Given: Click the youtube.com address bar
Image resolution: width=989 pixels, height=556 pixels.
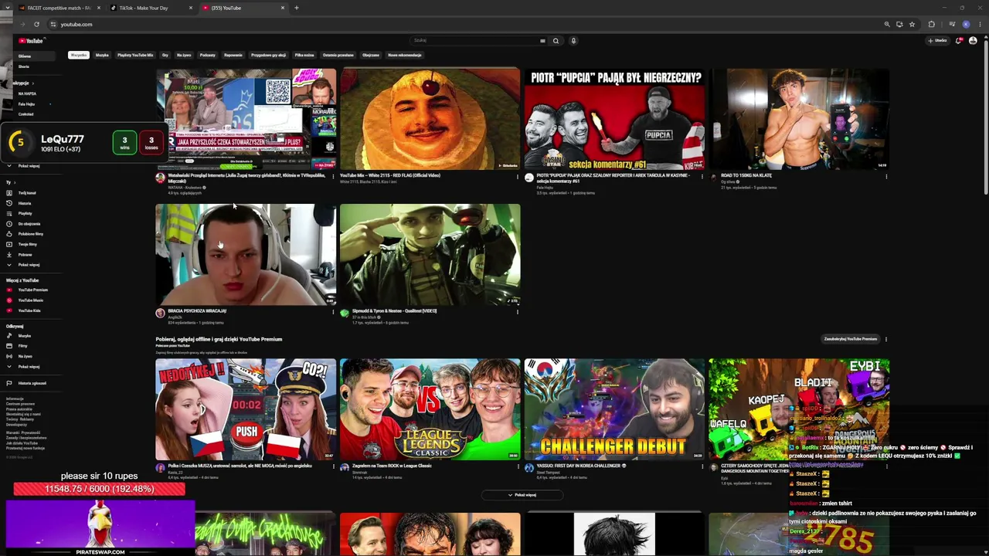Looking at the screenshot, I should tap(464, 24).
